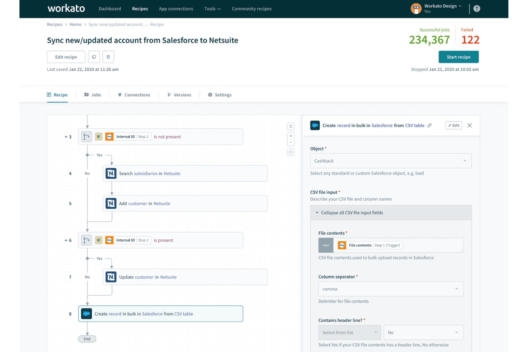The height and width of the screenshot is (352, 528).
Task: Click the Salesforce icon on step 8
Action: tap(86, 314)
